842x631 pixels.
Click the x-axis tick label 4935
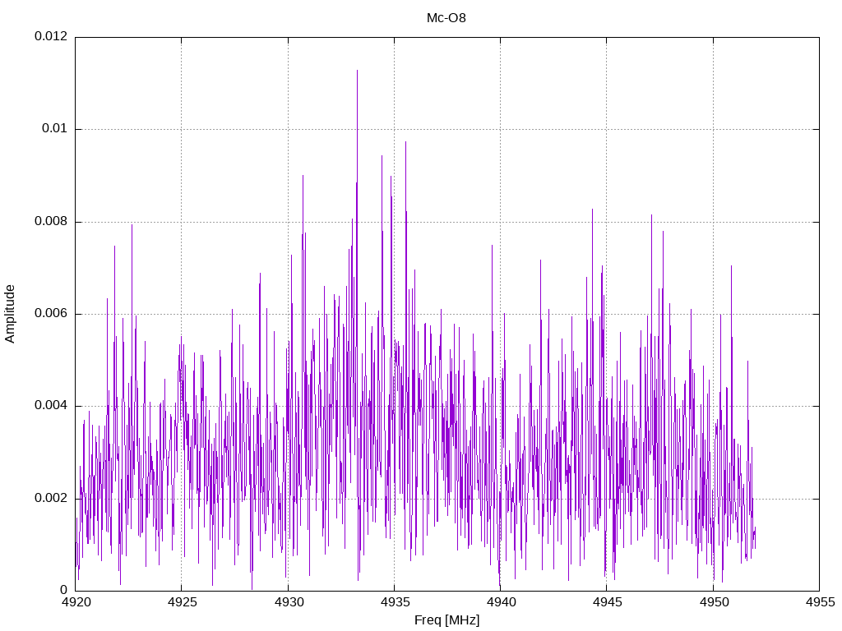pyautogui.click(x=395, y=602)
